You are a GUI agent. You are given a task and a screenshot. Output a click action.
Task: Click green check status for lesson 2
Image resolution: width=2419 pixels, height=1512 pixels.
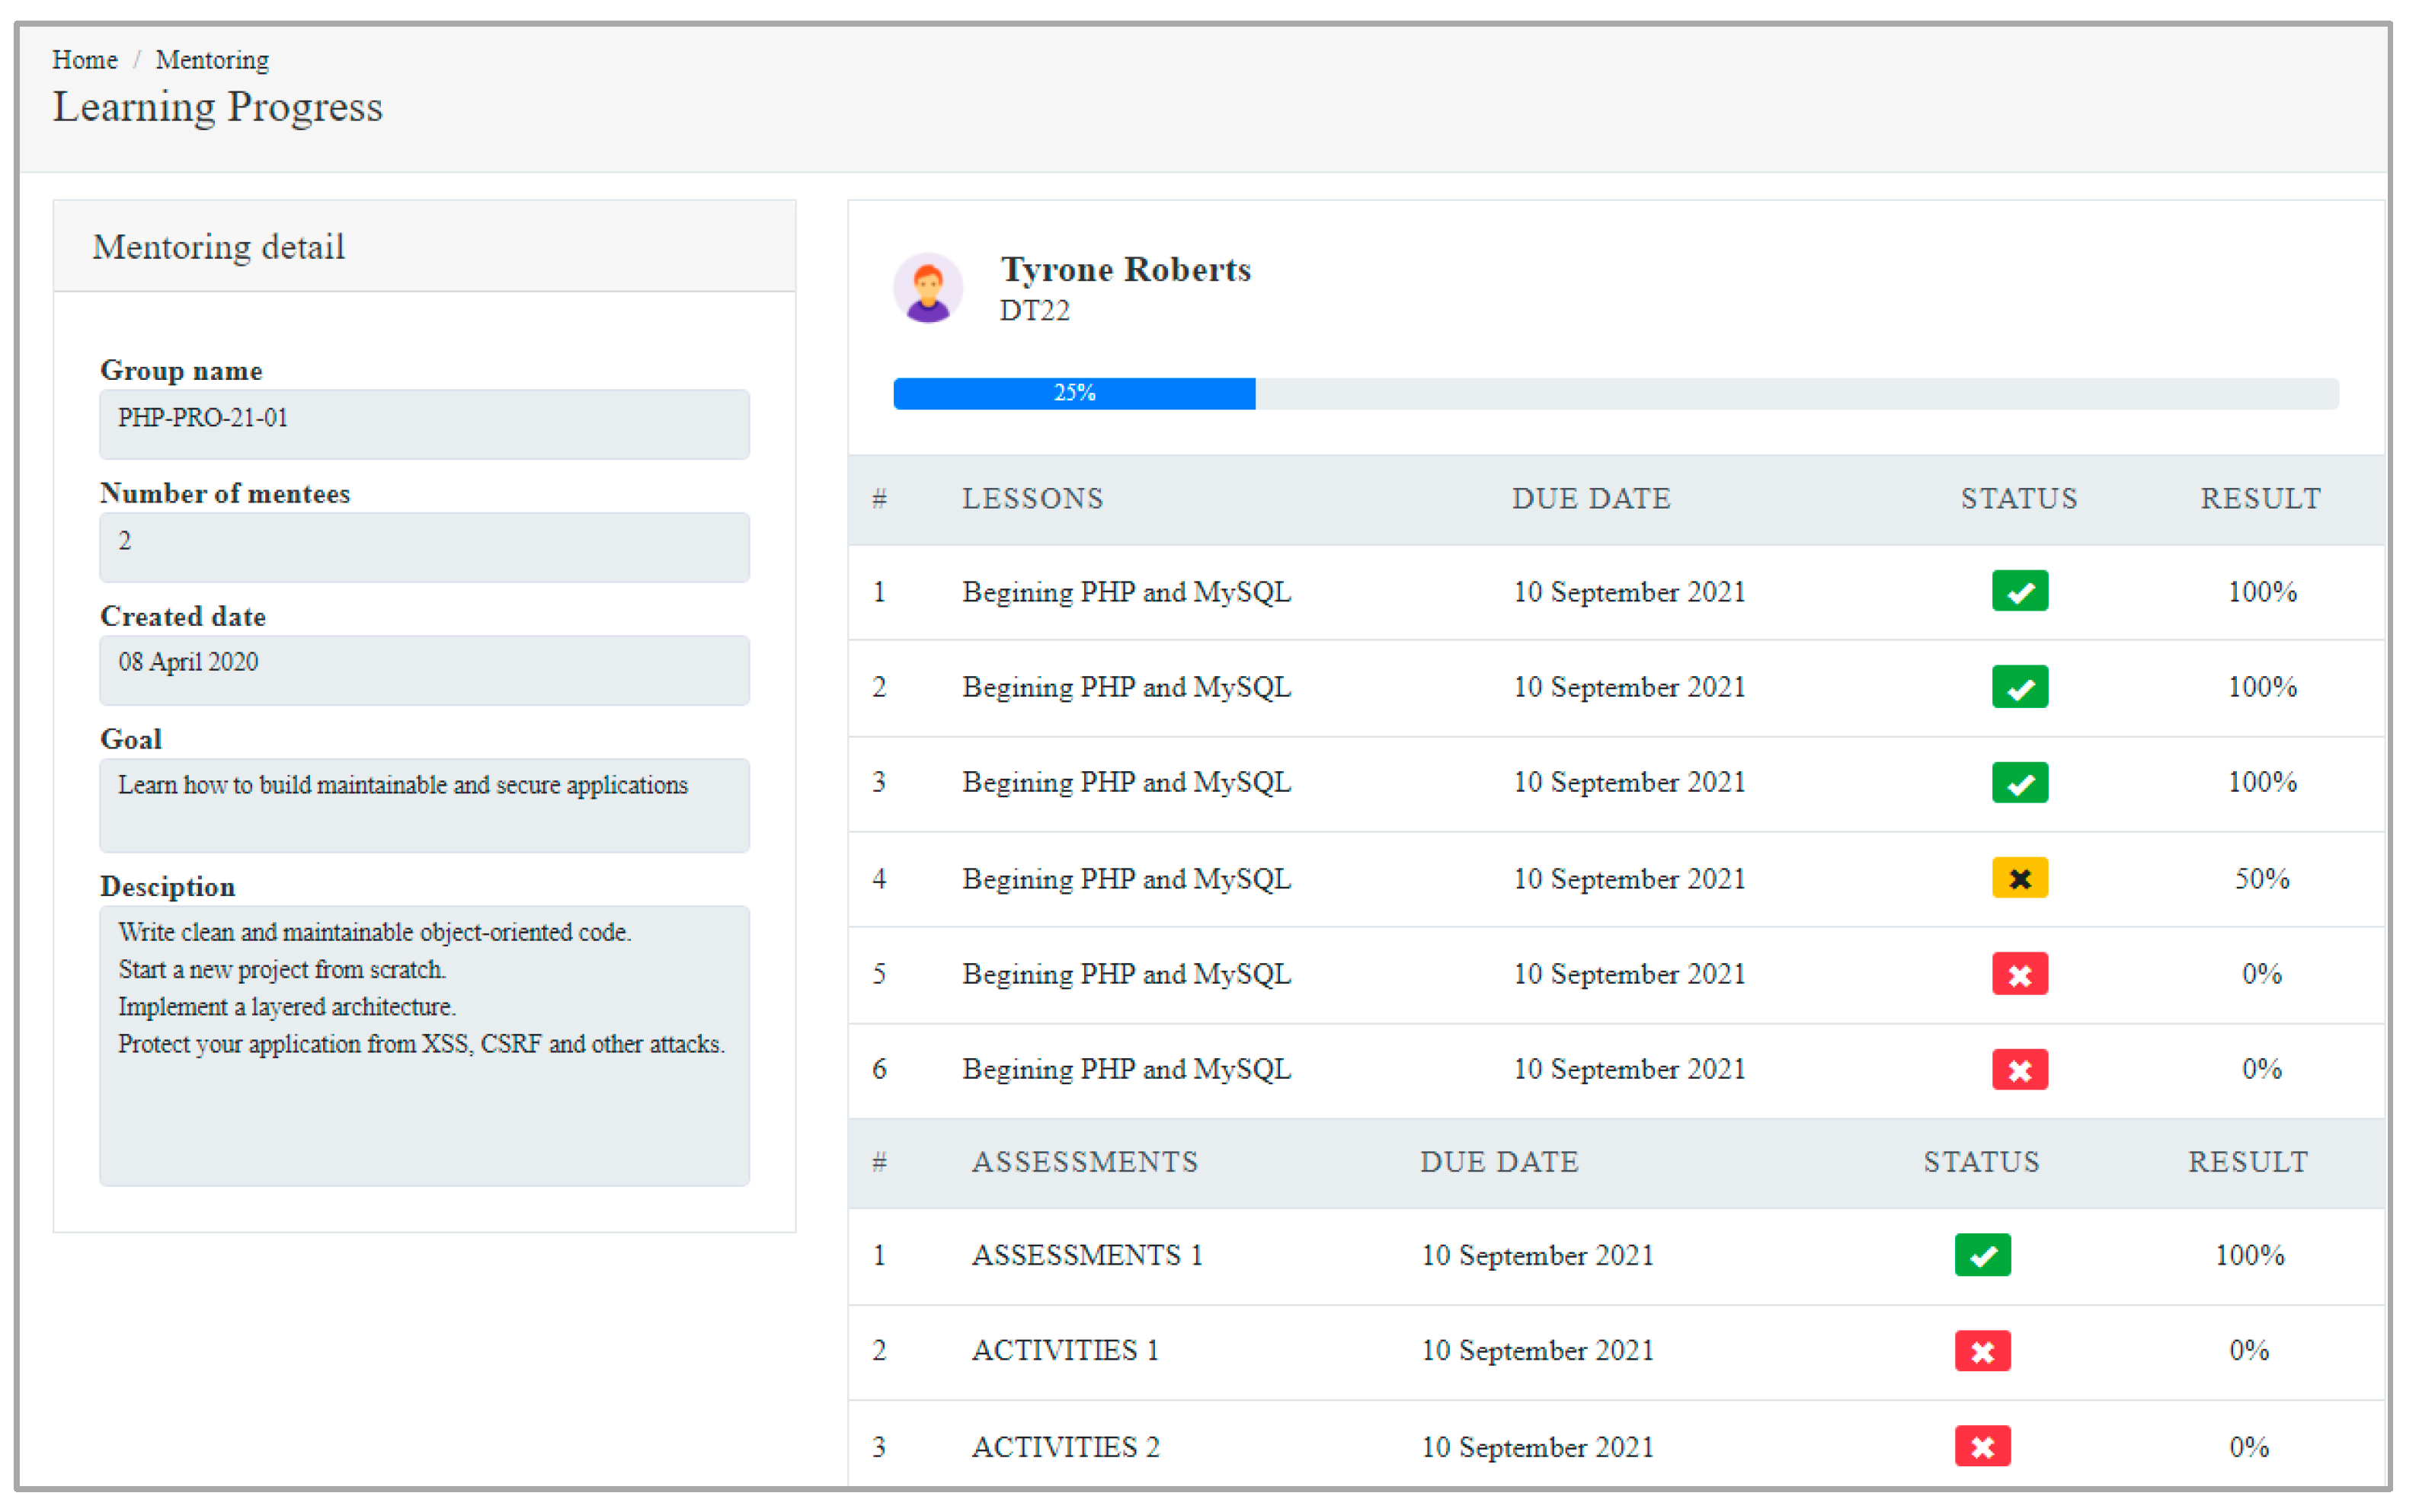click(x=2019, y=687)
